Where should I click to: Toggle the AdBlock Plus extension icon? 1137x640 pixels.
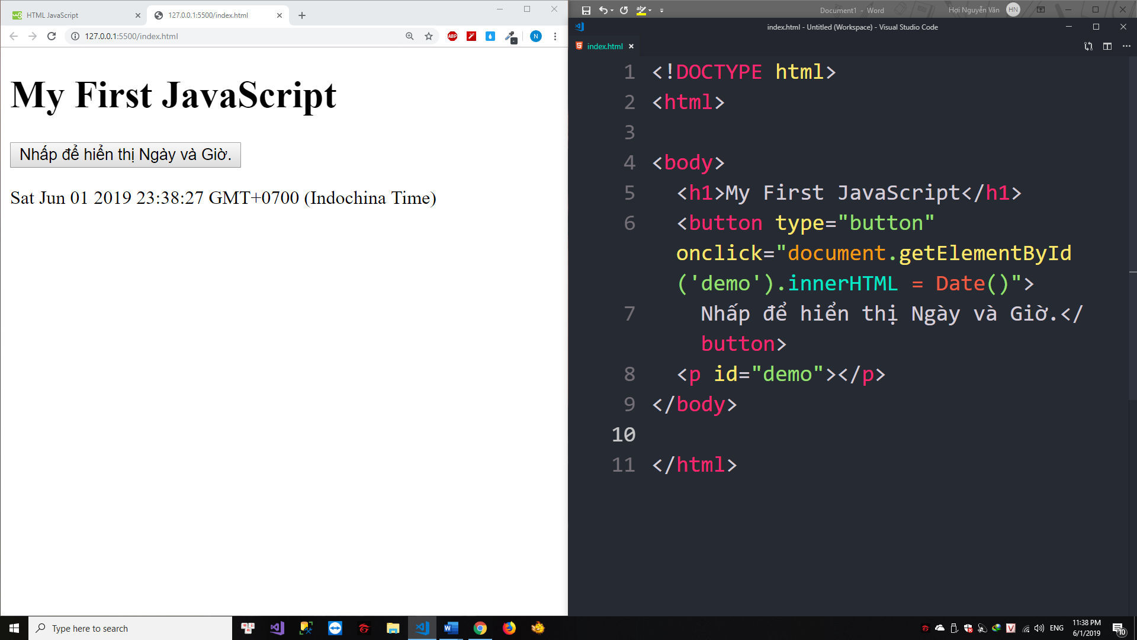pos(452,36)
